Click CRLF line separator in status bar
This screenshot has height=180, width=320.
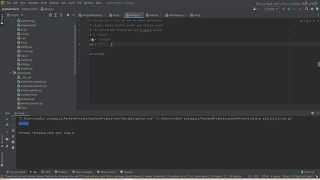point(256,176)
